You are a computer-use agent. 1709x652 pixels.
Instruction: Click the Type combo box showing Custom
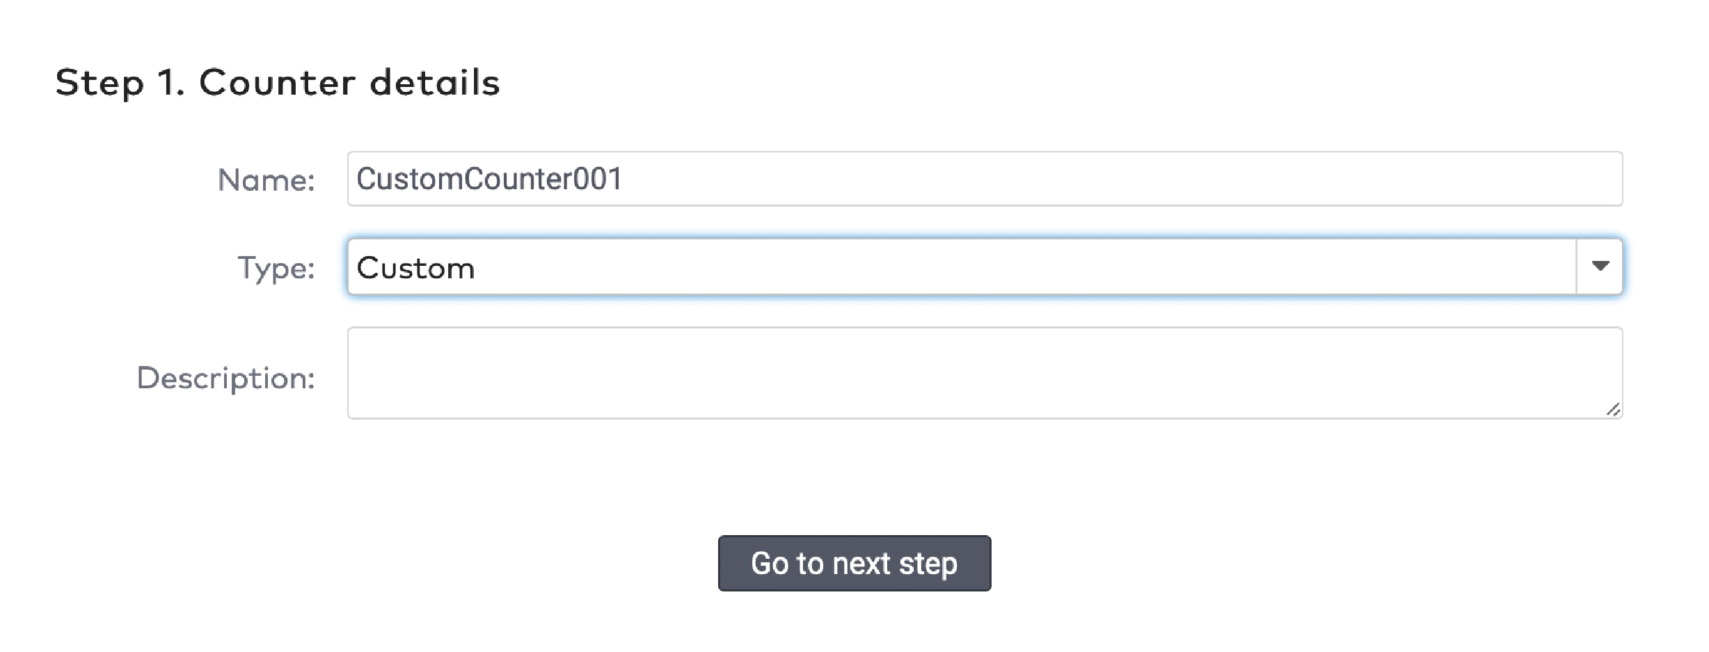835,267
